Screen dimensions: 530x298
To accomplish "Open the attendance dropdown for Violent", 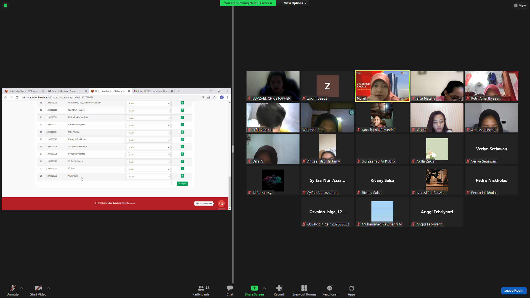I will pyautogui.click(x=149, y=169).
